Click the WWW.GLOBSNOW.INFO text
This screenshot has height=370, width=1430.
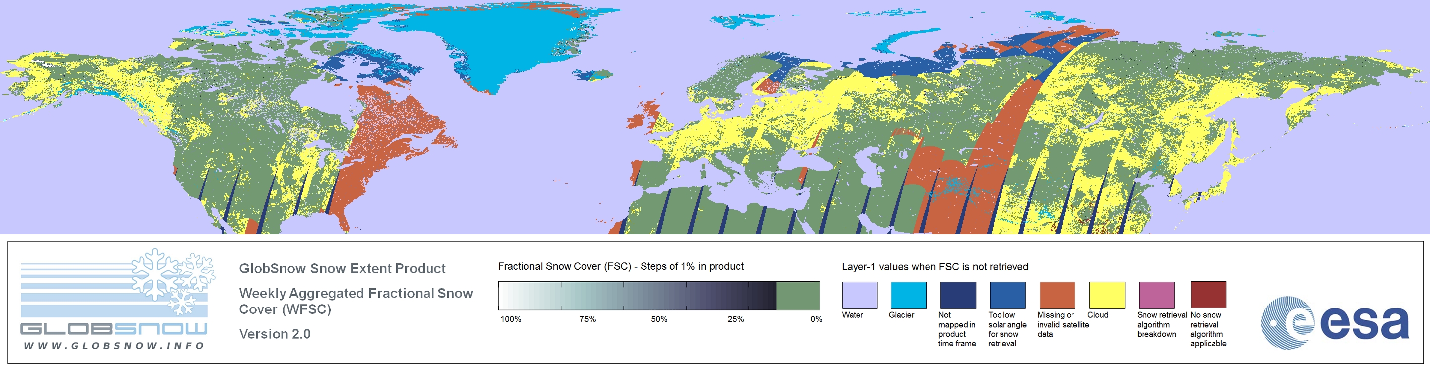point(114,346)
